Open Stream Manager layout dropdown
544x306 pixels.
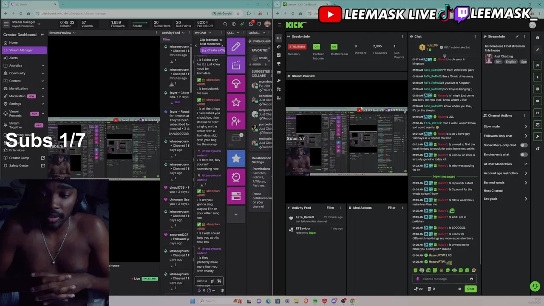(x=39, y=24)
